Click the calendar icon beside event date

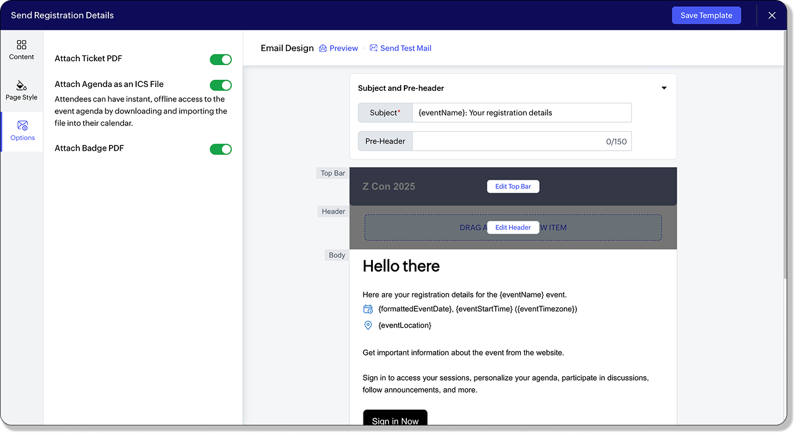pyautogui.click(x=369, y=309)
